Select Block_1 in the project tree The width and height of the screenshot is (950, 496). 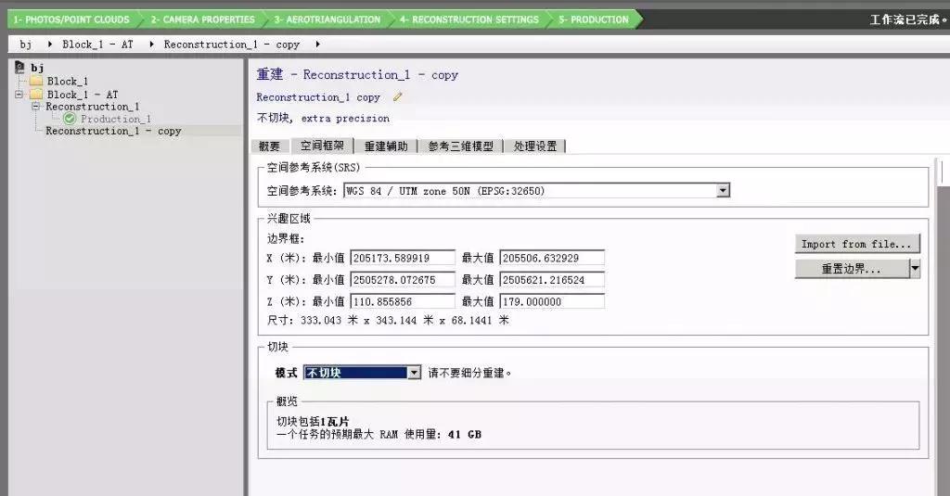67,82
